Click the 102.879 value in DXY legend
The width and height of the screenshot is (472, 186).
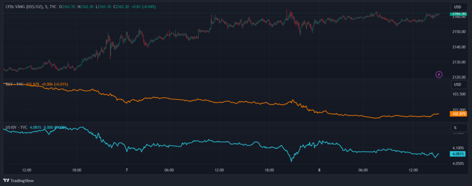point(33,84)
